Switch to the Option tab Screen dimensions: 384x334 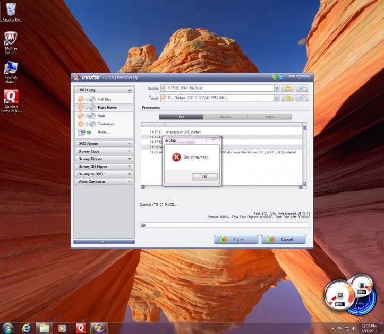(x=269, y=117)
